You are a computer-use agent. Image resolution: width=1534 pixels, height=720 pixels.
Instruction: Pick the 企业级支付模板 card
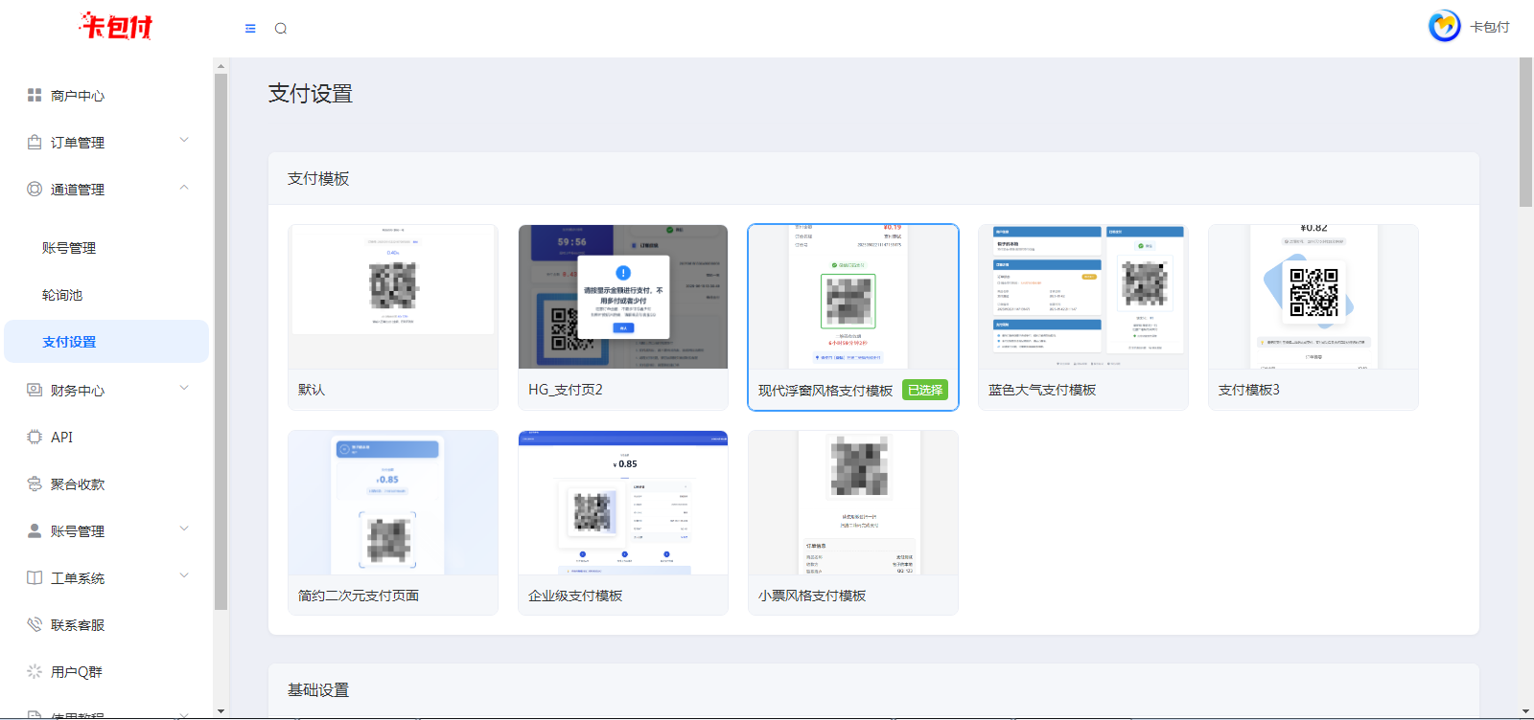pyautogui.click(x=623, y=522)
